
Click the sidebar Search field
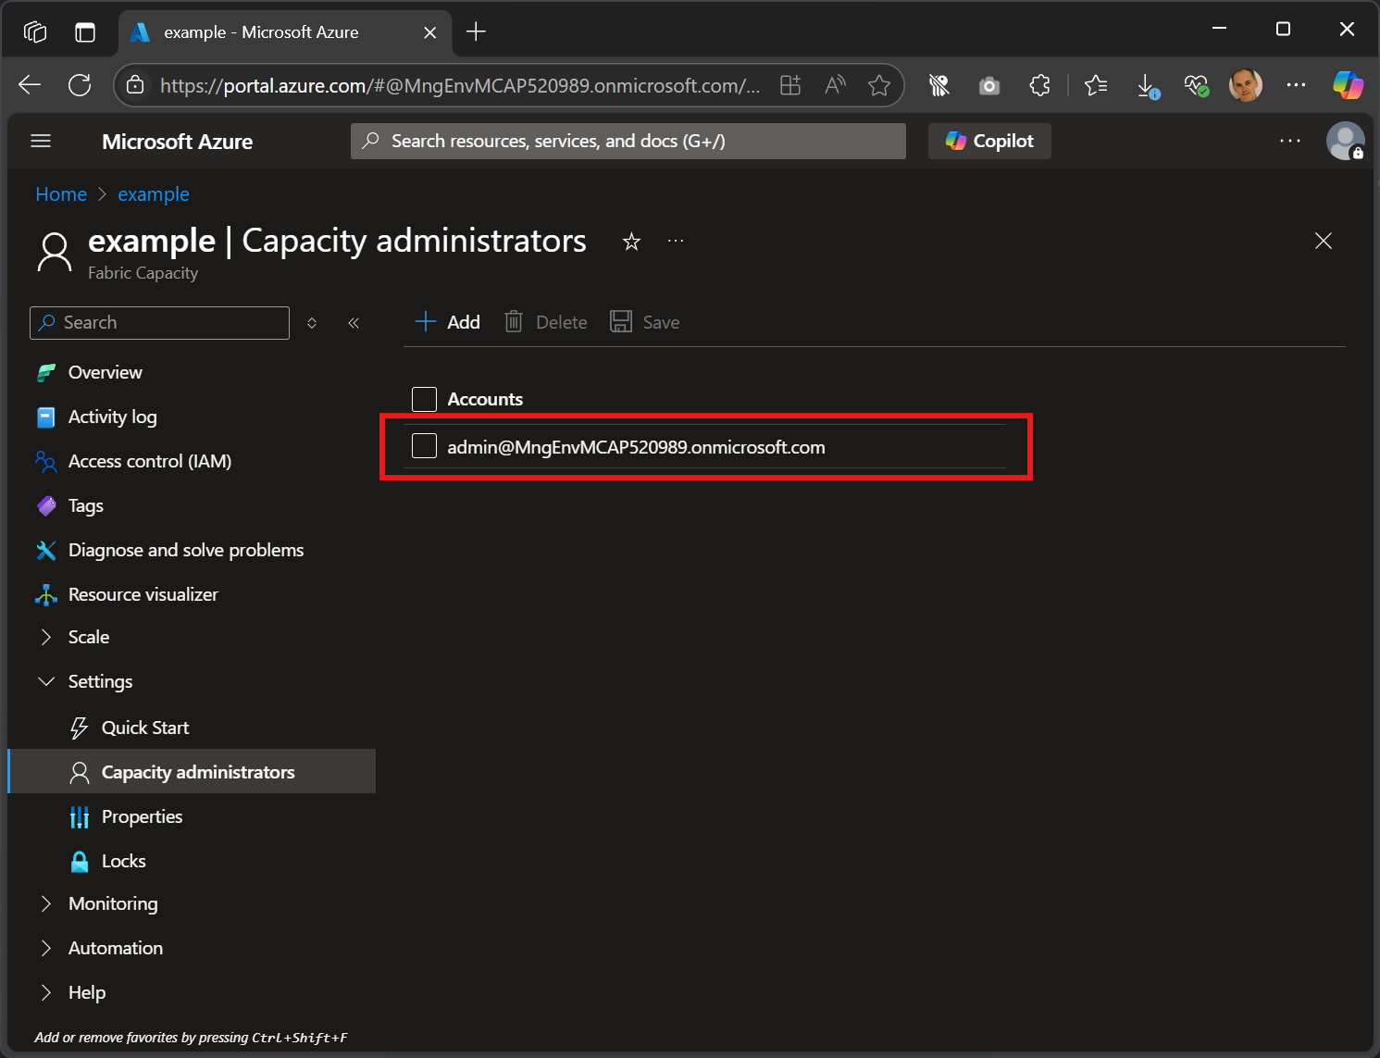pyautogui.click(x=158, y=322)
